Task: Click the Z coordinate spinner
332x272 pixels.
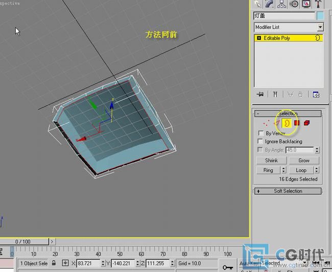Action: 172,263
